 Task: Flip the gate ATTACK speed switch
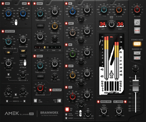click(x=25, y=63)
